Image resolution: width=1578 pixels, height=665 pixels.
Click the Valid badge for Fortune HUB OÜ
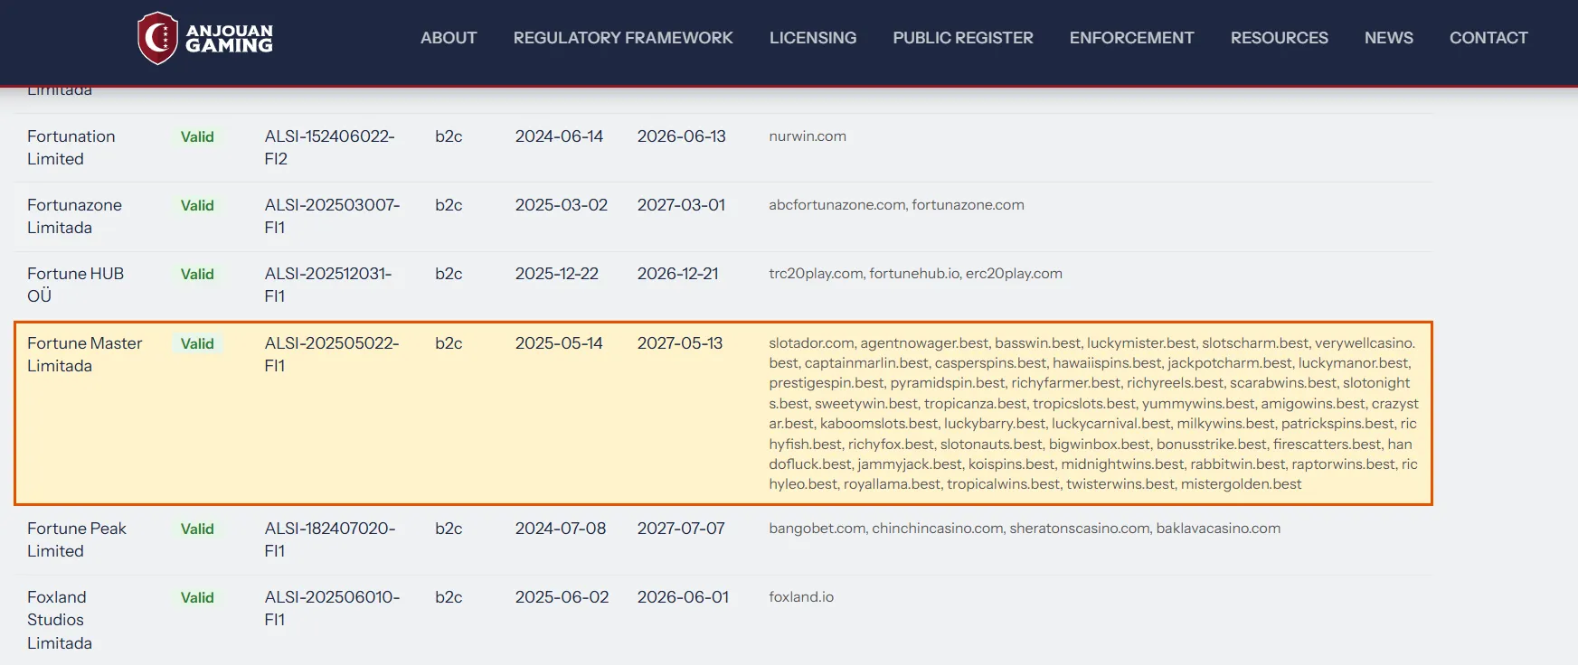coord(197,274)
